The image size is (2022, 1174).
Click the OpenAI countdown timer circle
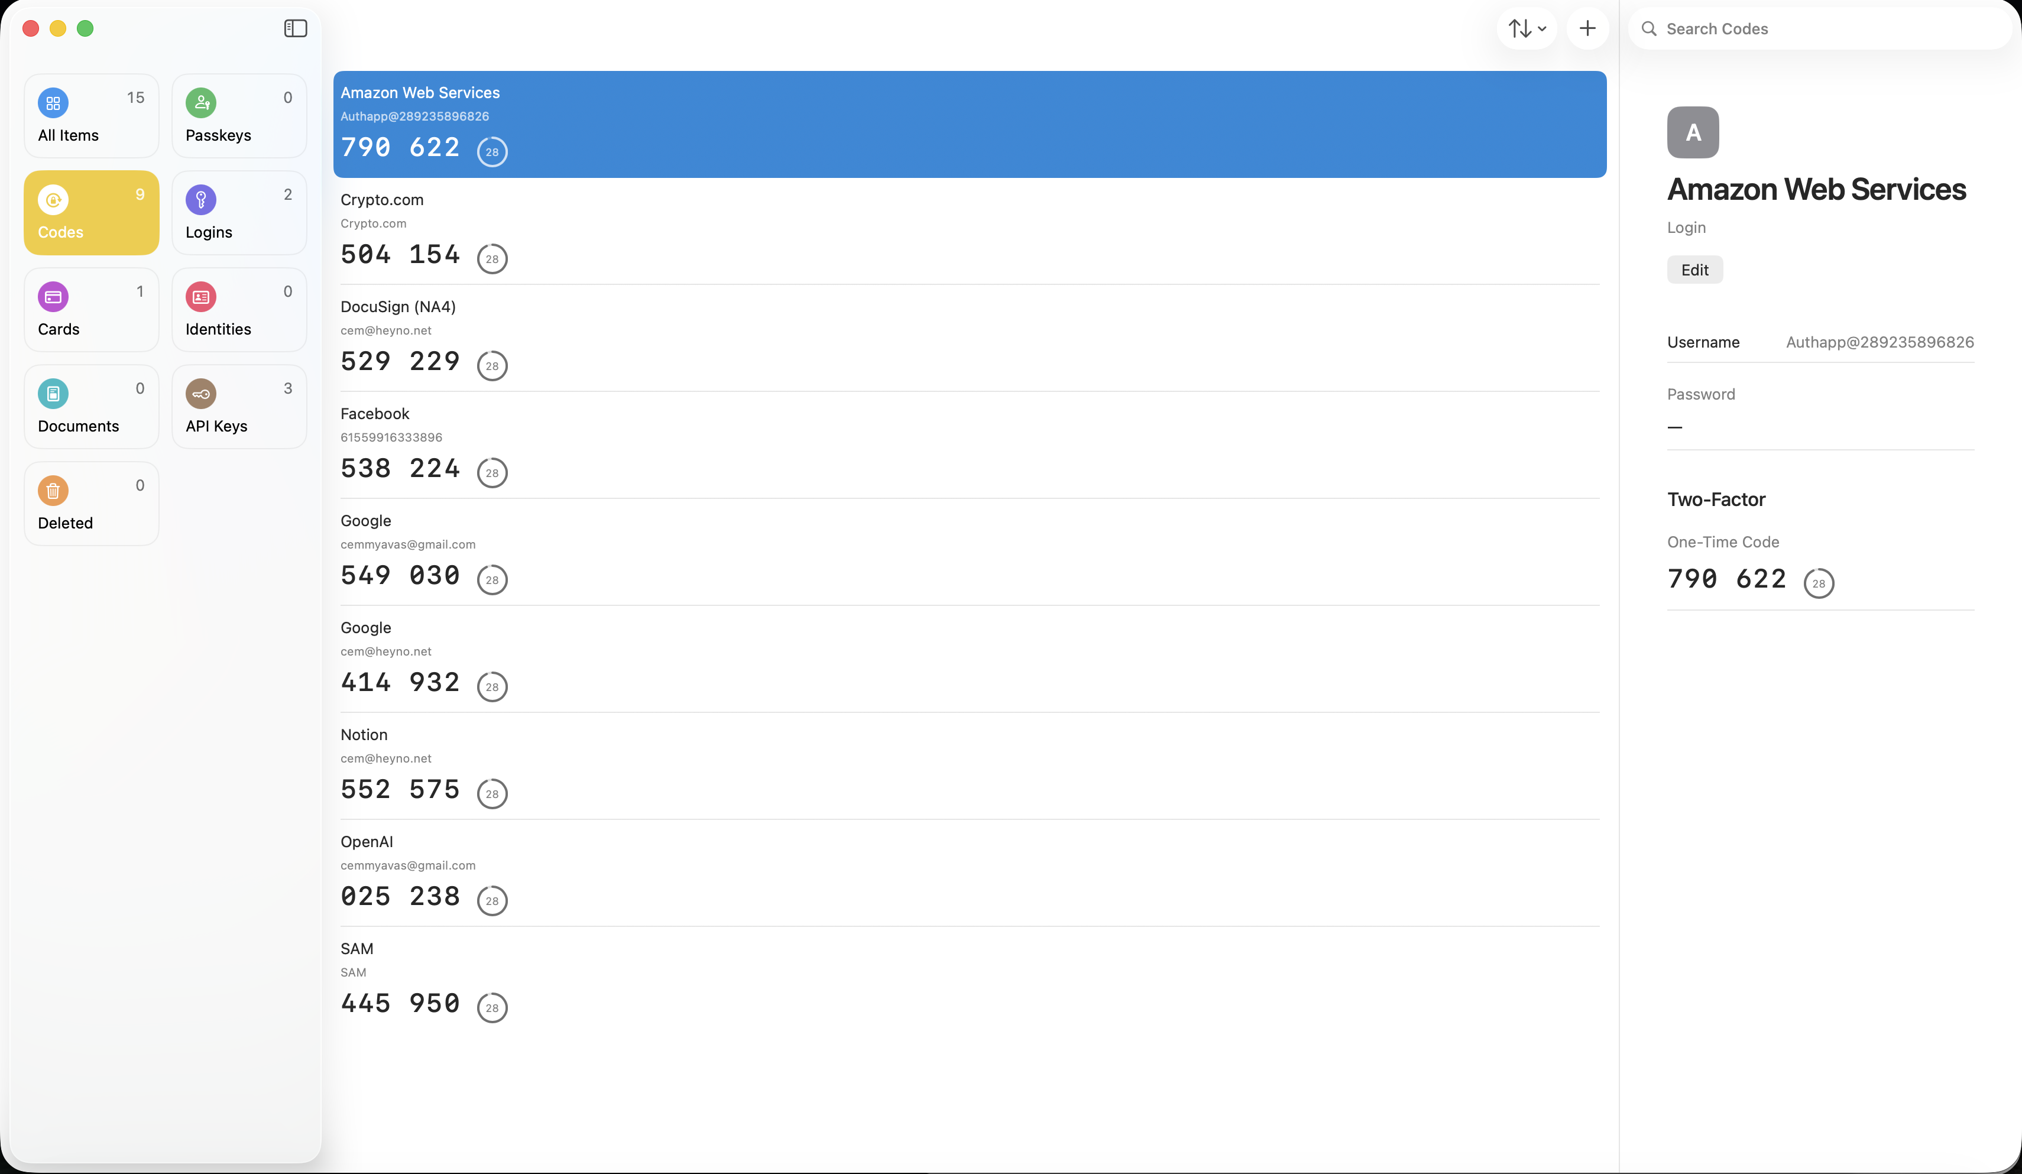point(492,900)
